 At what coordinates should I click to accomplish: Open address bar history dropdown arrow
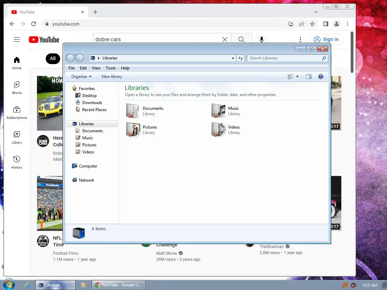(x=233, y=58)
